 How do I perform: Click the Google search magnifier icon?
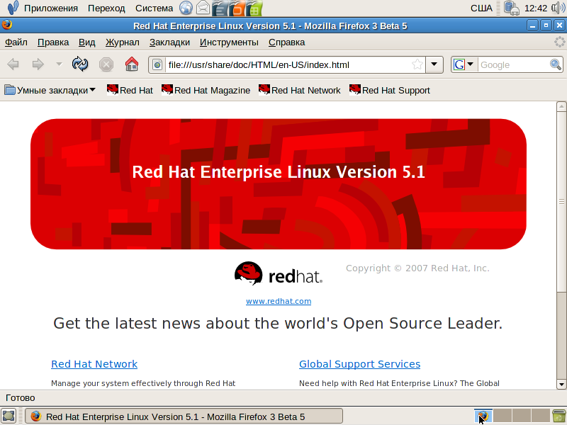click(556, 64)
